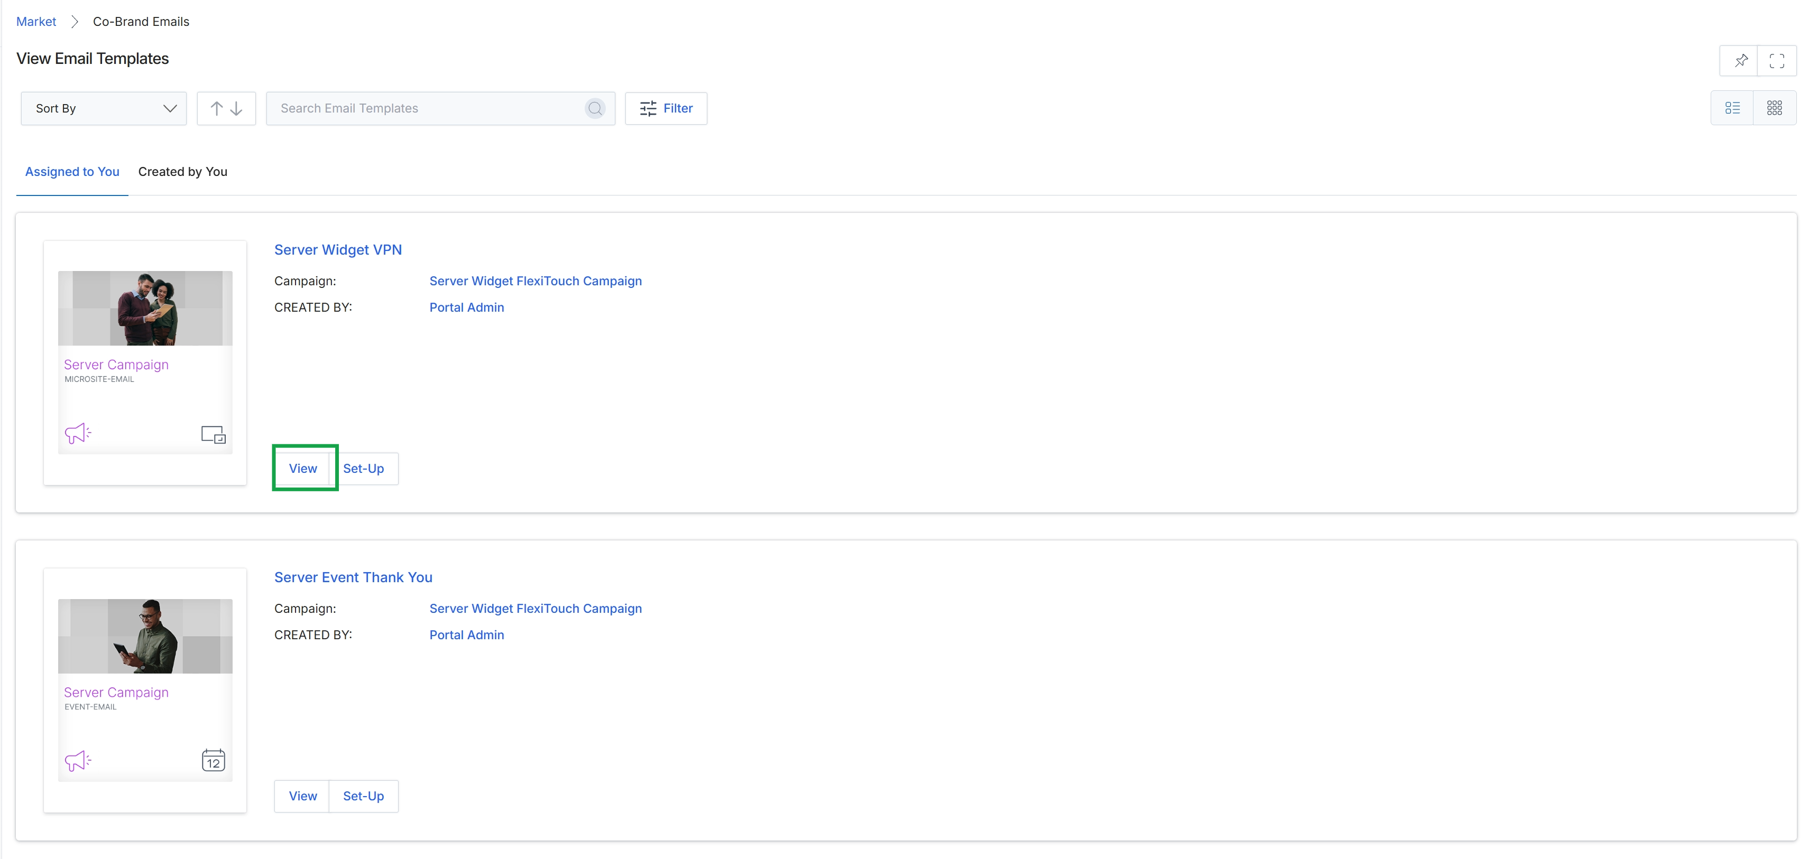Click megaphone icon on Server Widget VPN card

pyautogui.click(x=78, y=433)
